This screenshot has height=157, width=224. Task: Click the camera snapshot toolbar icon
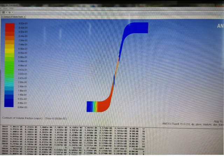pyautogui.click(x=10, y=12)
